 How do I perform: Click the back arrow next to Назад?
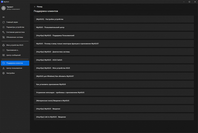click(x=35, y=7)
